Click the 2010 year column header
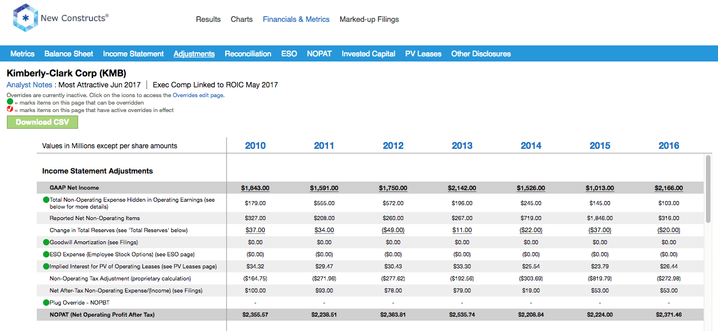 255,146
